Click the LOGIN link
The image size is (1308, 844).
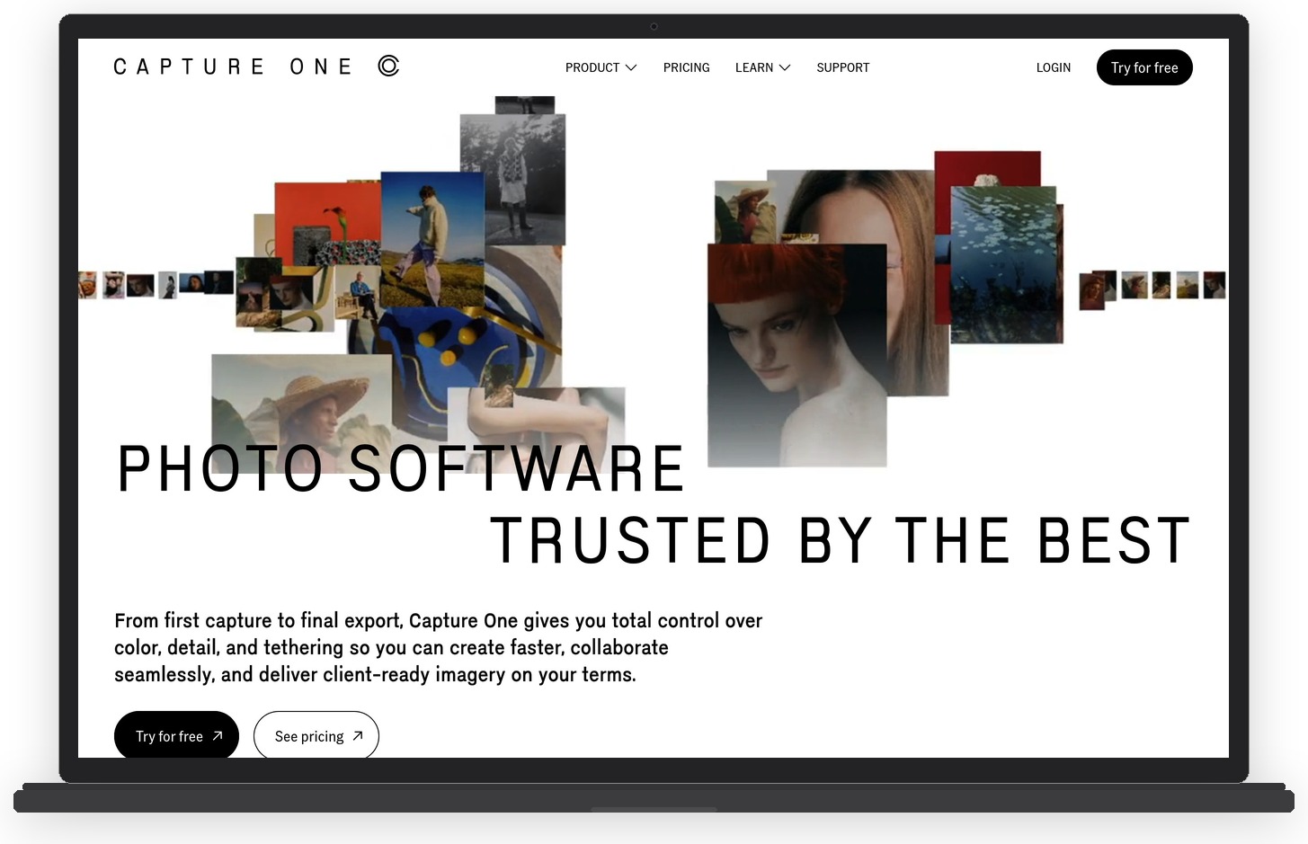click(x=1053, y=67)
